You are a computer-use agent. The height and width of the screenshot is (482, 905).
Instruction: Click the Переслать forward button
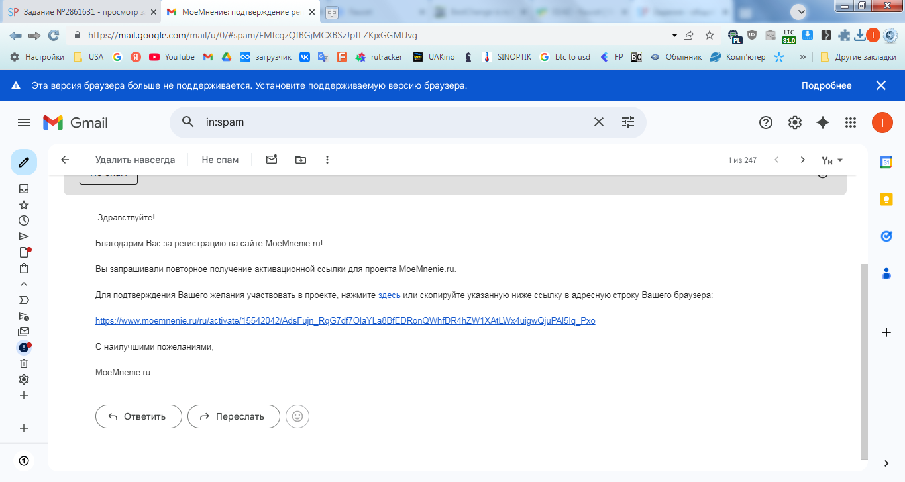234,416
